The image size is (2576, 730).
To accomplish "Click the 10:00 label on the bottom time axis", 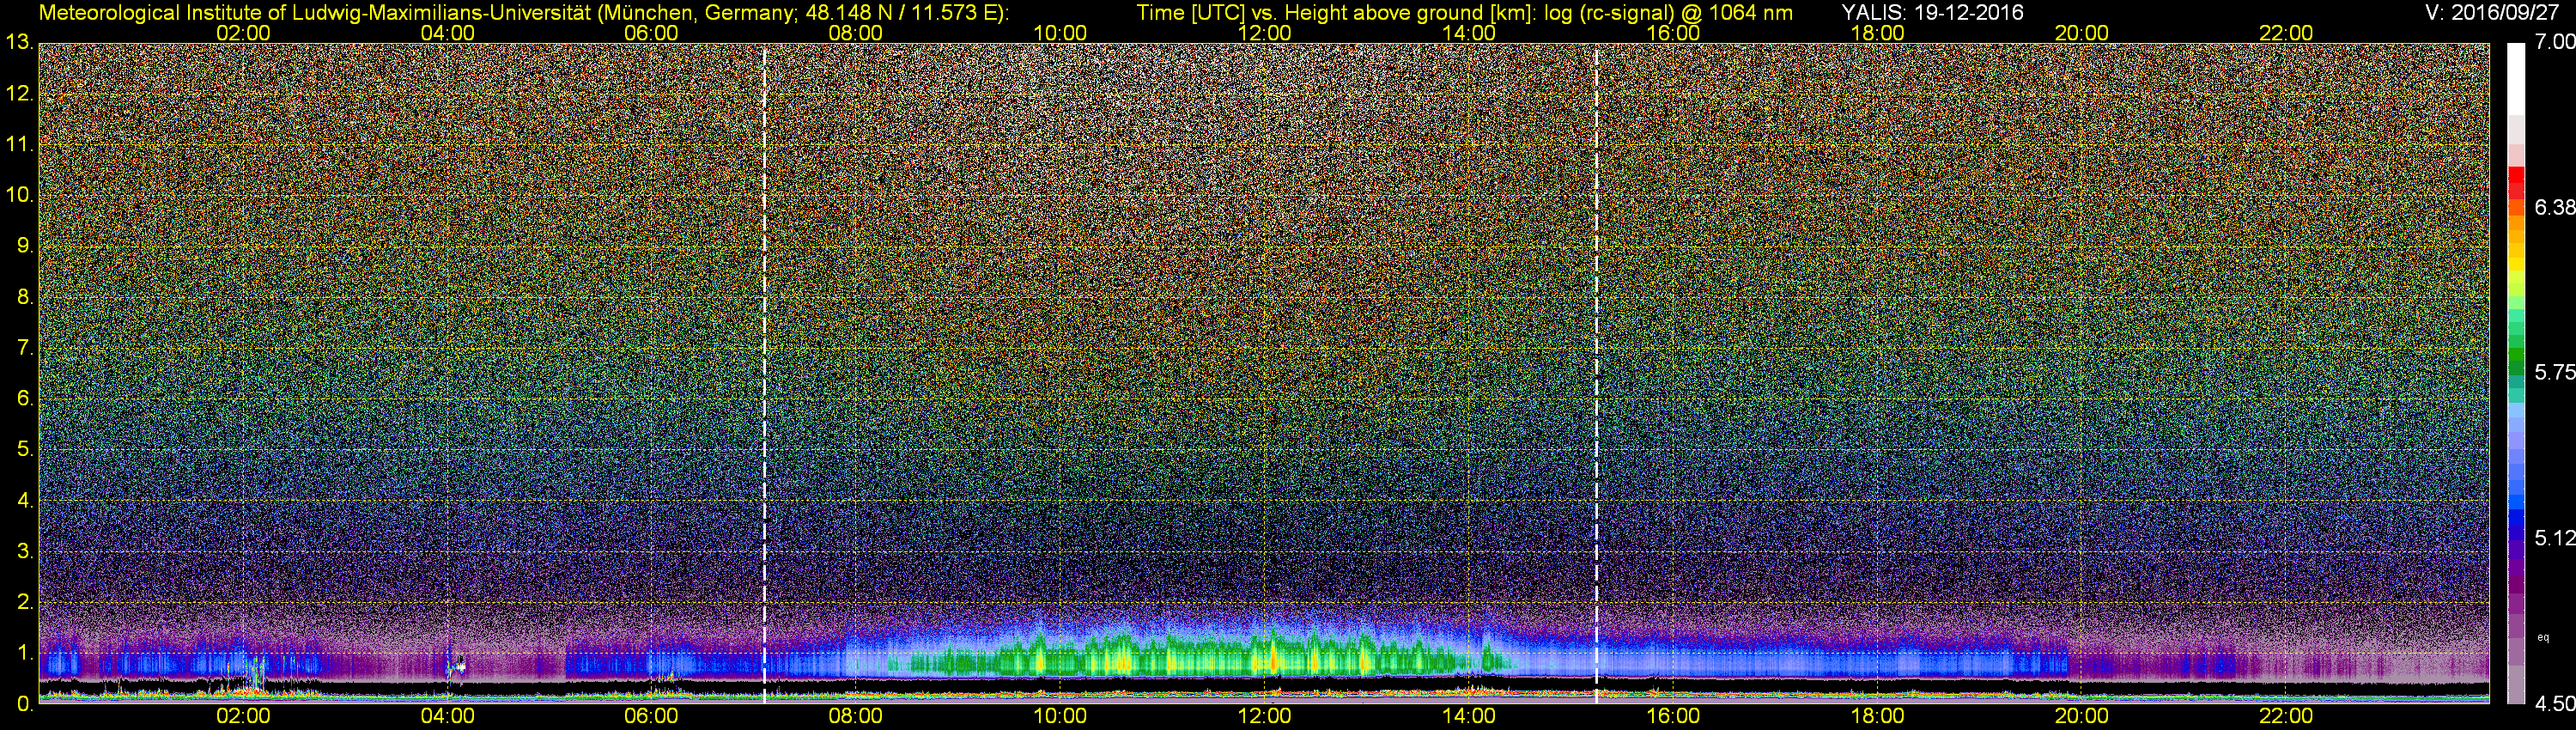I will click(1060, 716).
